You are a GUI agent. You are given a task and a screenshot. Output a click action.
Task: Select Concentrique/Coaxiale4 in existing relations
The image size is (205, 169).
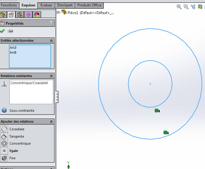click(x=29, y=83)
